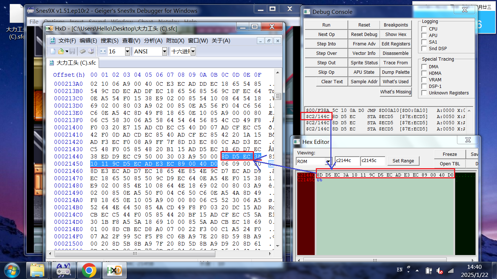This screenshot has width=497, height=279.
Task: Click the c2144c start address field
Action: coord(347,161)
